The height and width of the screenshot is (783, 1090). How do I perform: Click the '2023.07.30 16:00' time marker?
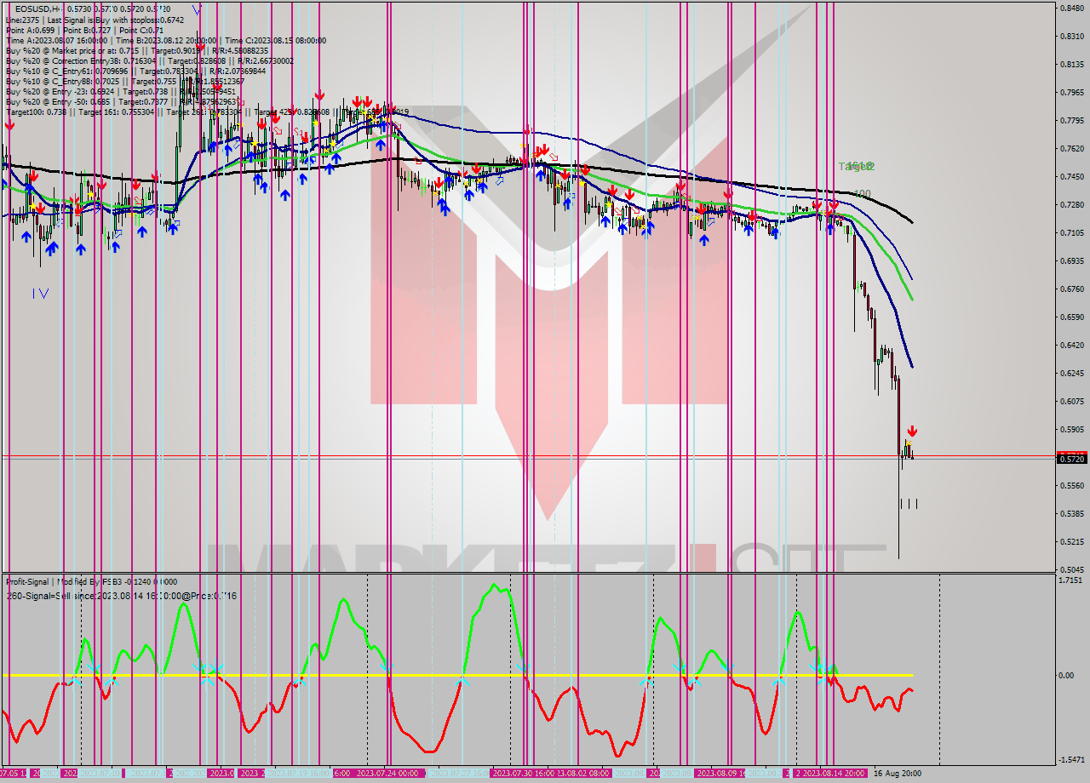point(523,773)
